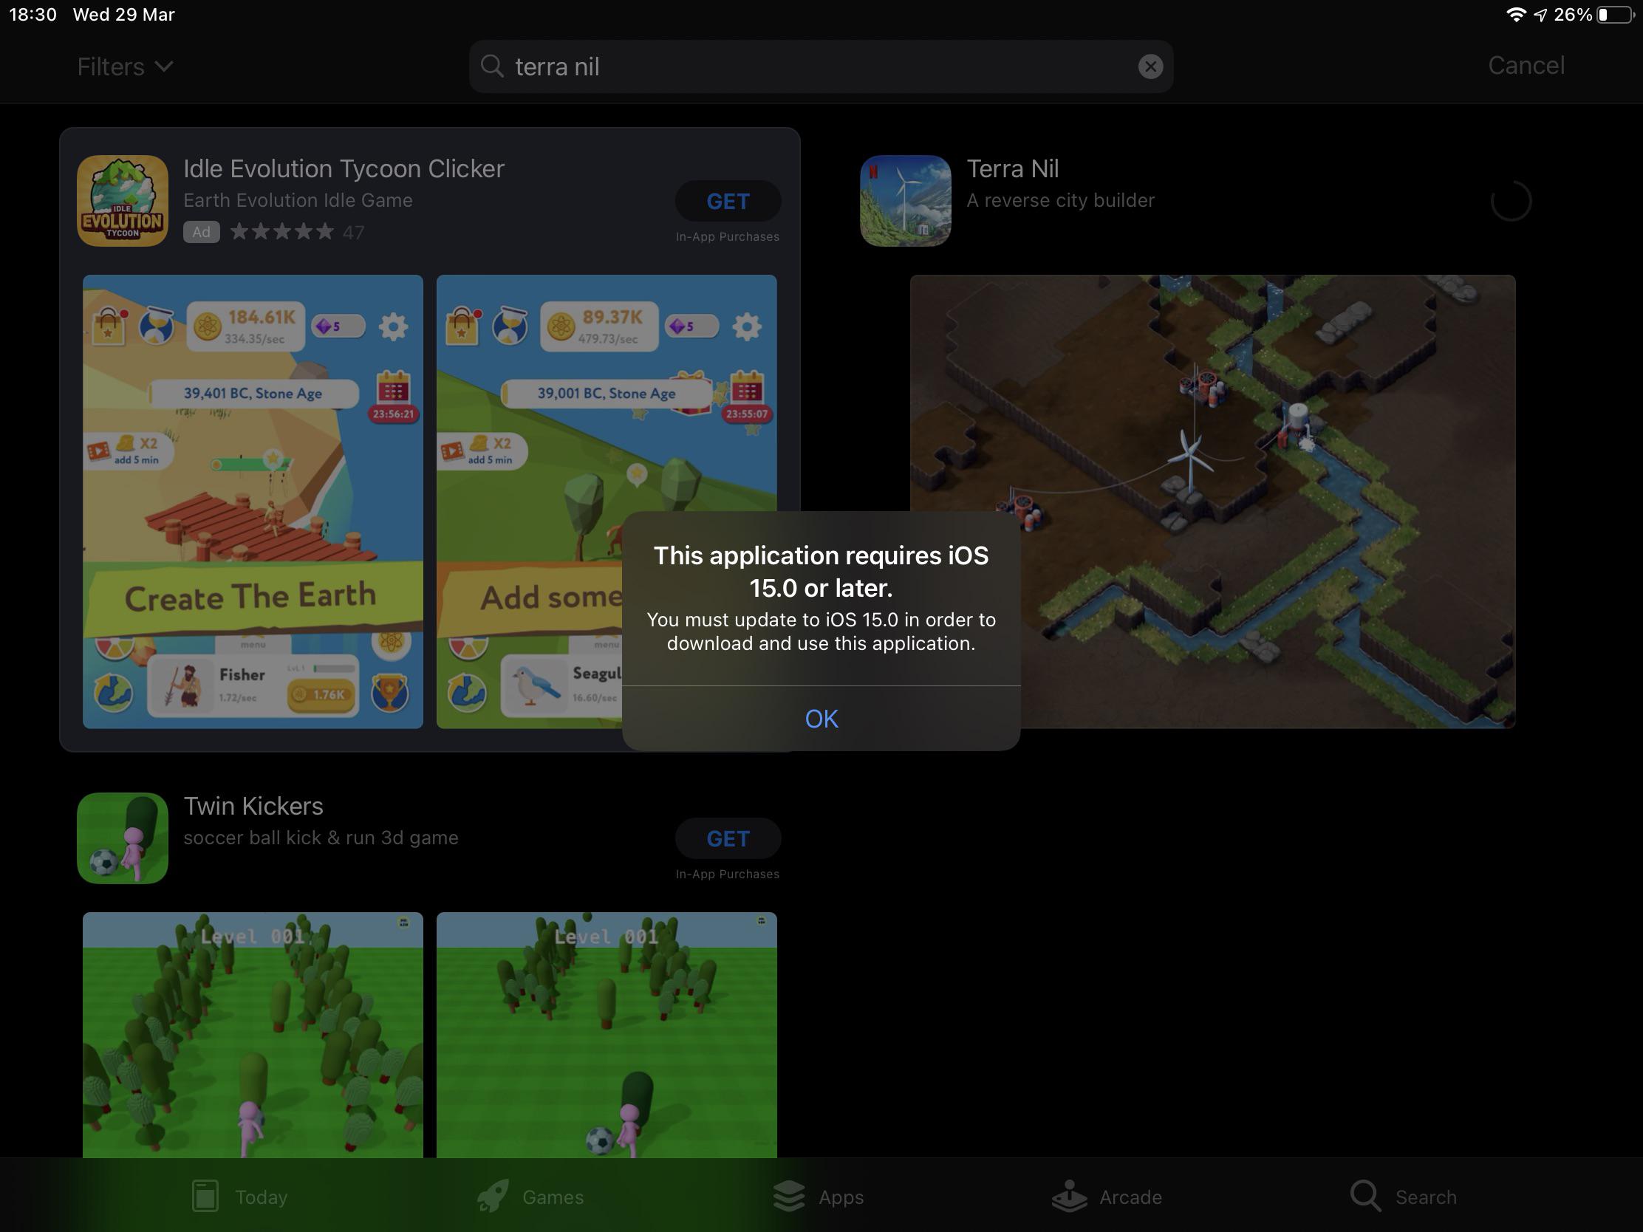
Task: Get the Twin Kickers game
Action: tap(727, 838)
